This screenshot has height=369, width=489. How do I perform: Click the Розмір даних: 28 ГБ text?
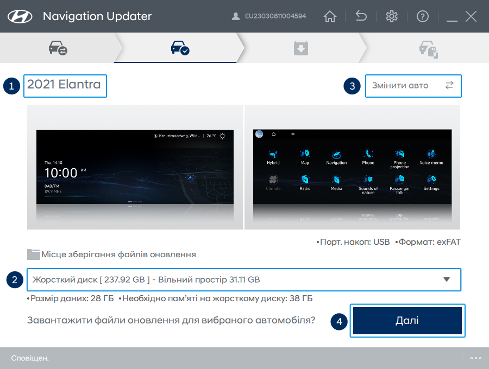point(70,298)
